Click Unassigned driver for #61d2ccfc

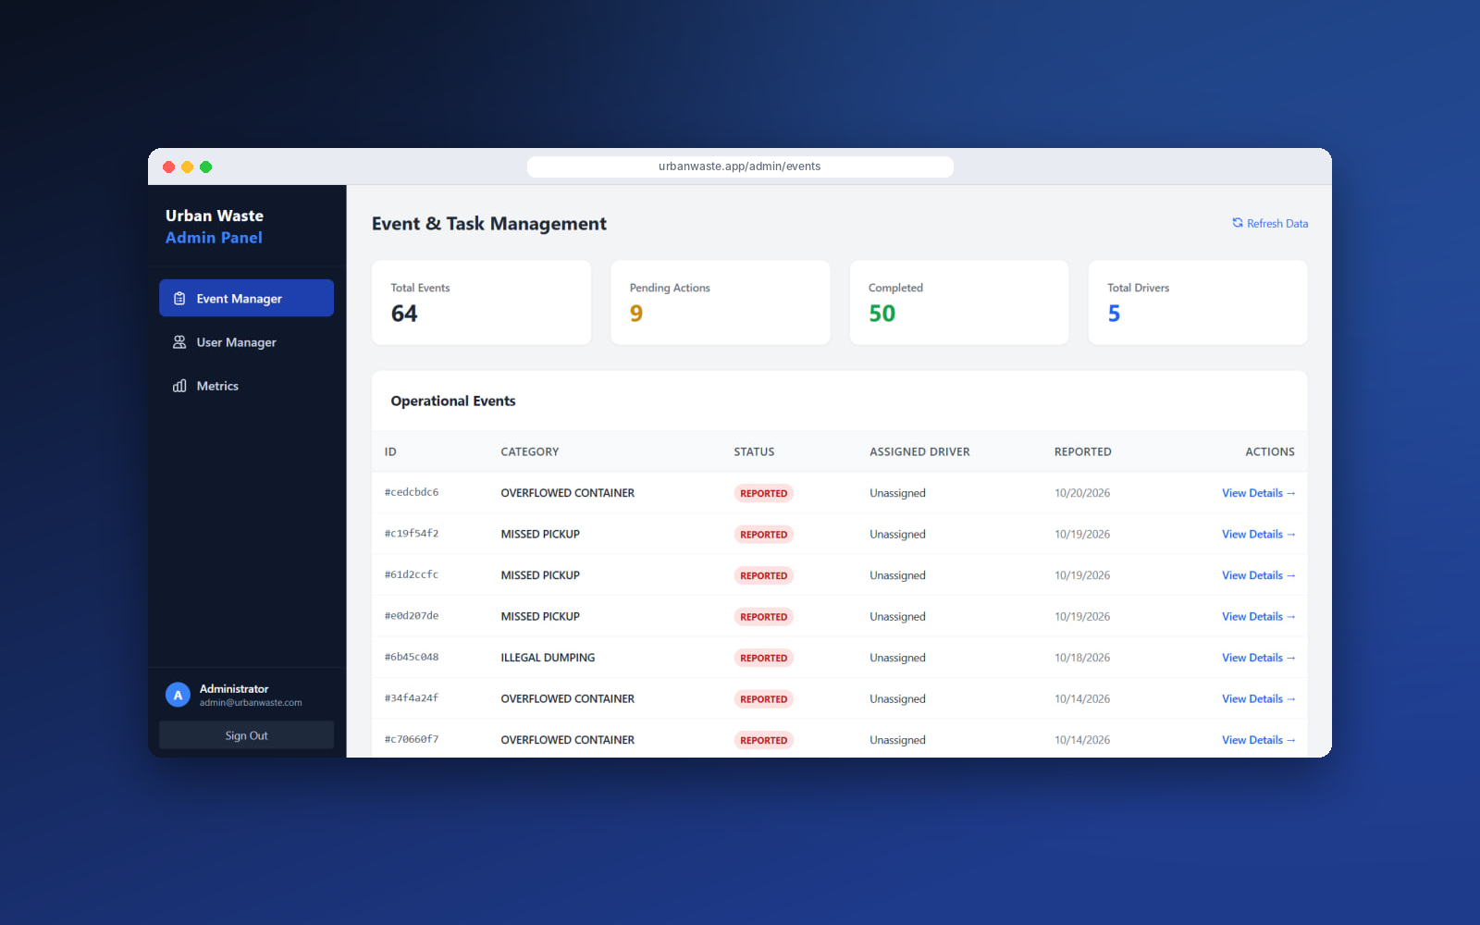pos(897,575)
